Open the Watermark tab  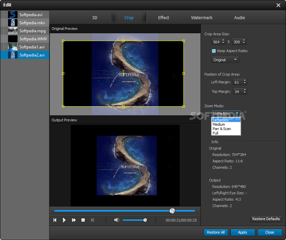pyautogui.click(x=202, y=17)
